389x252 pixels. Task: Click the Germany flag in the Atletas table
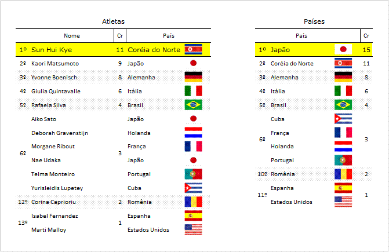(193, 77)
